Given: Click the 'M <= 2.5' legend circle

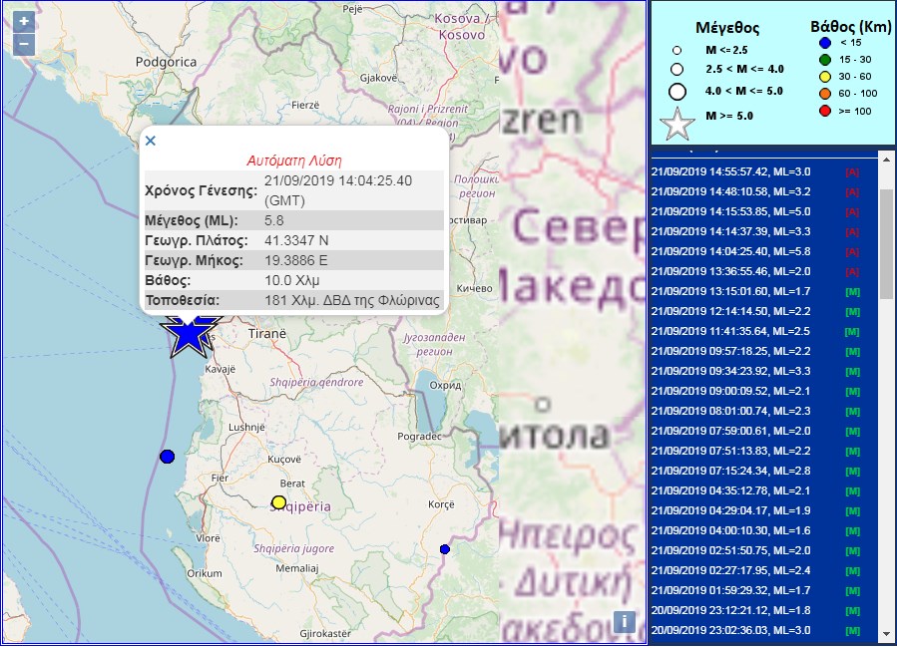Looking at the screenshot, I should [x=677, y=50].
